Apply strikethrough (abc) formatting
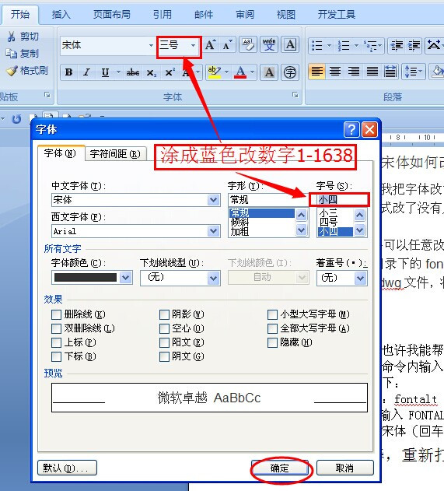This screenshot has height=491, width=444. coord(133,72)
